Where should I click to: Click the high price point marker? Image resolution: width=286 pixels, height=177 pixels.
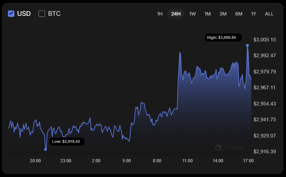(247, 45)
